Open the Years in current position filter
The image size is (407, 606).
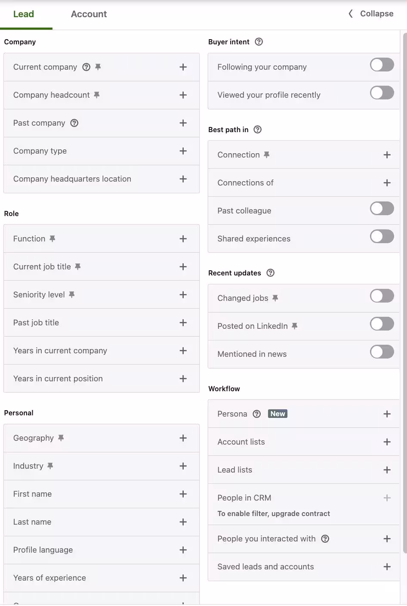click(x=183, y=379)
